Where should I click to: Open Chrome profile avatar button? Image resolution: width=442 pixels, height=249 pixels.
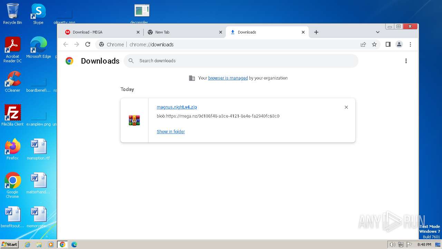pyautogui.click(x=399, y=44)
